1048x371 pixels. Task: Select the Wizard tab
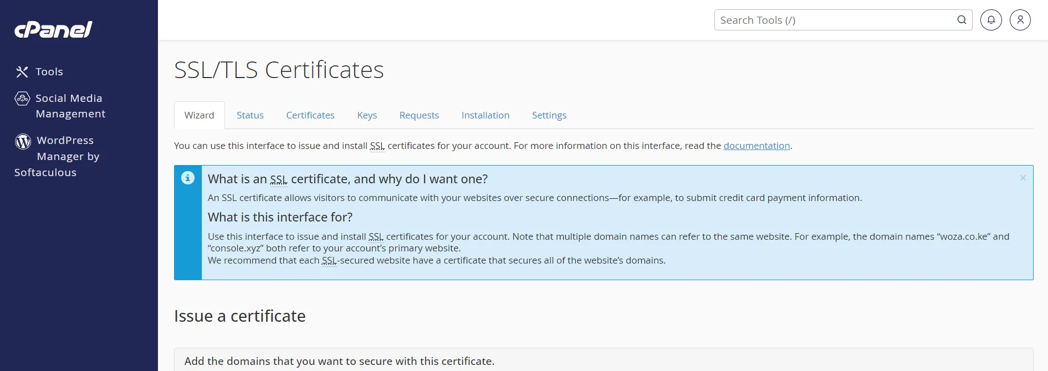(200, 115)
